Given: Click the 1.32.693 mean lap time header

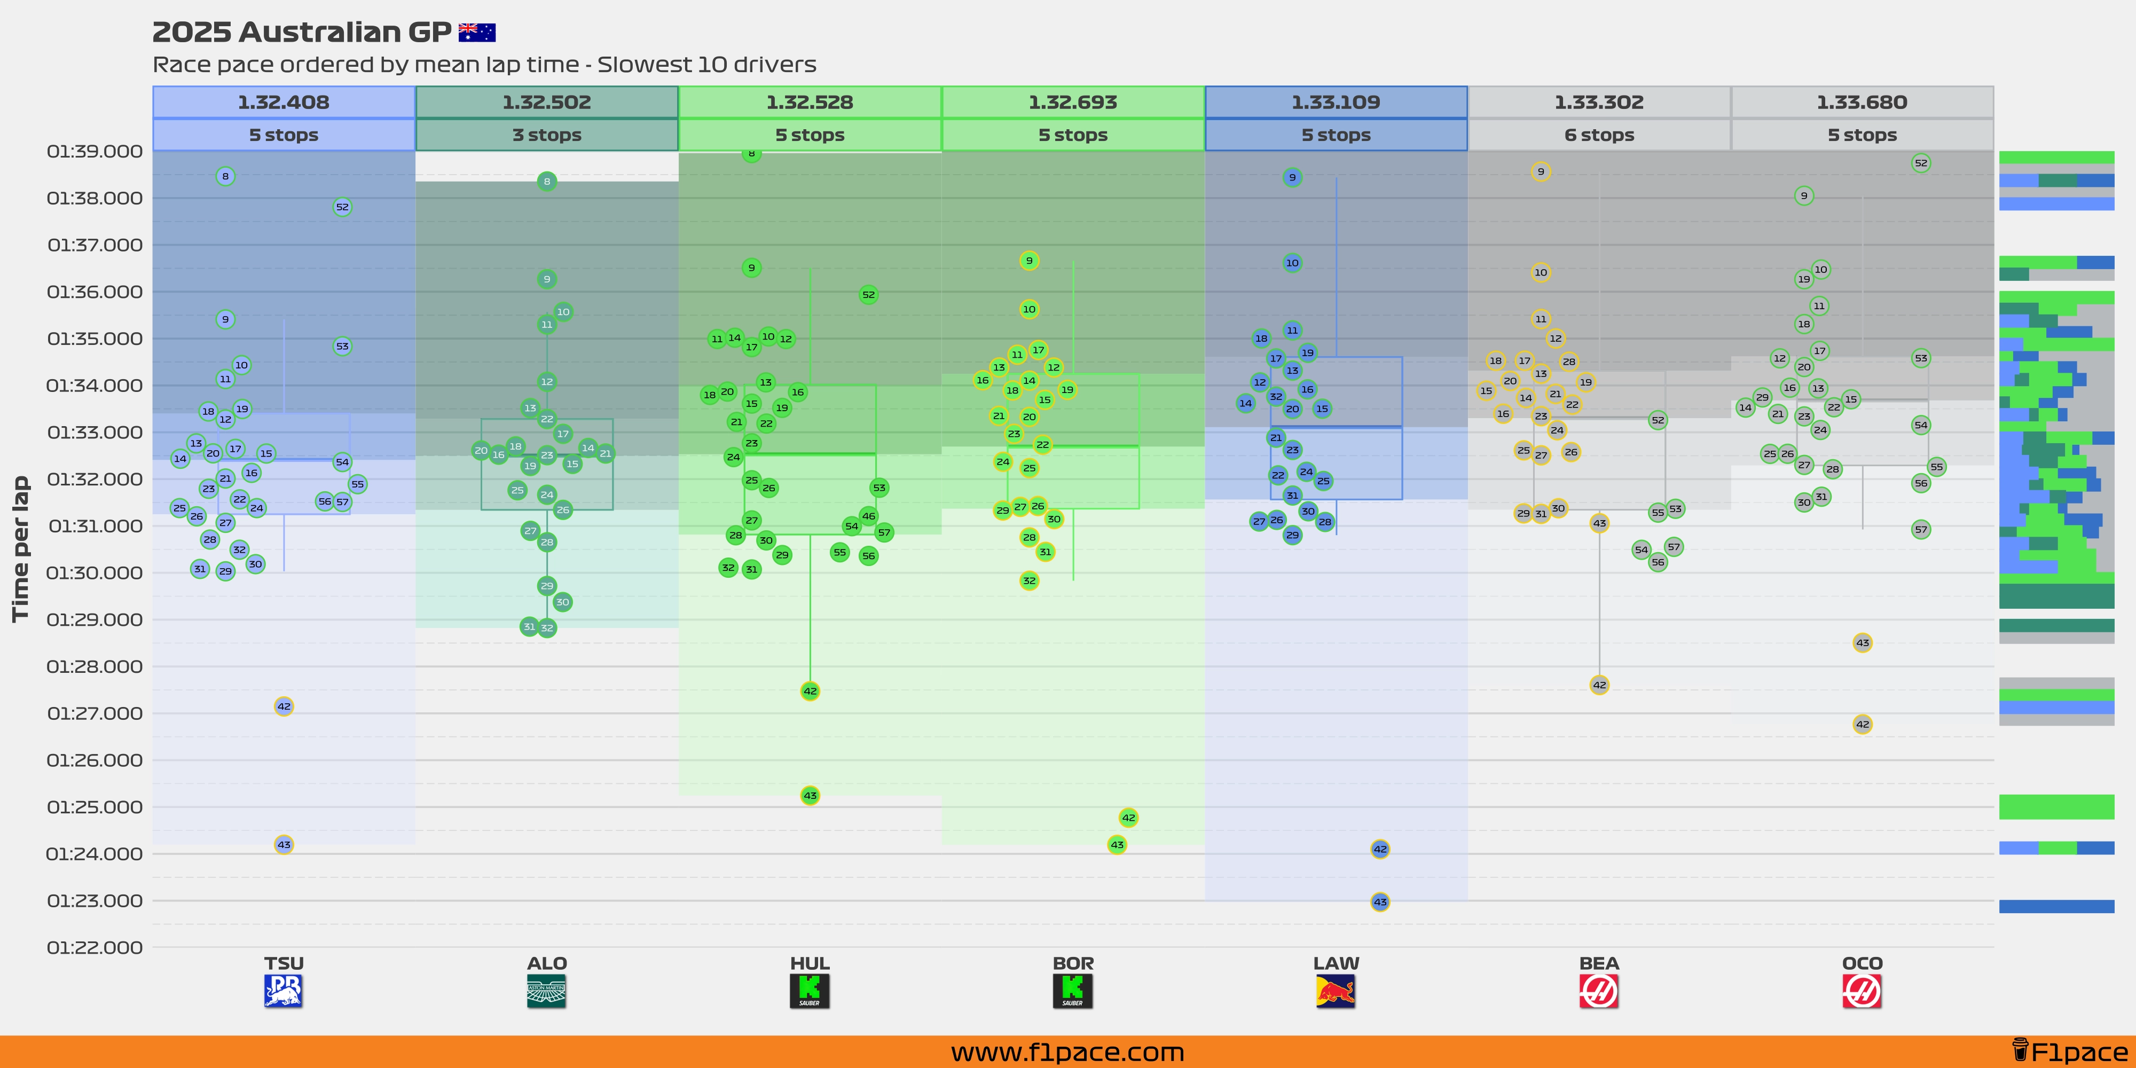Looking at the screenshot, I should pyautogui.click(x=1073, y=102).
